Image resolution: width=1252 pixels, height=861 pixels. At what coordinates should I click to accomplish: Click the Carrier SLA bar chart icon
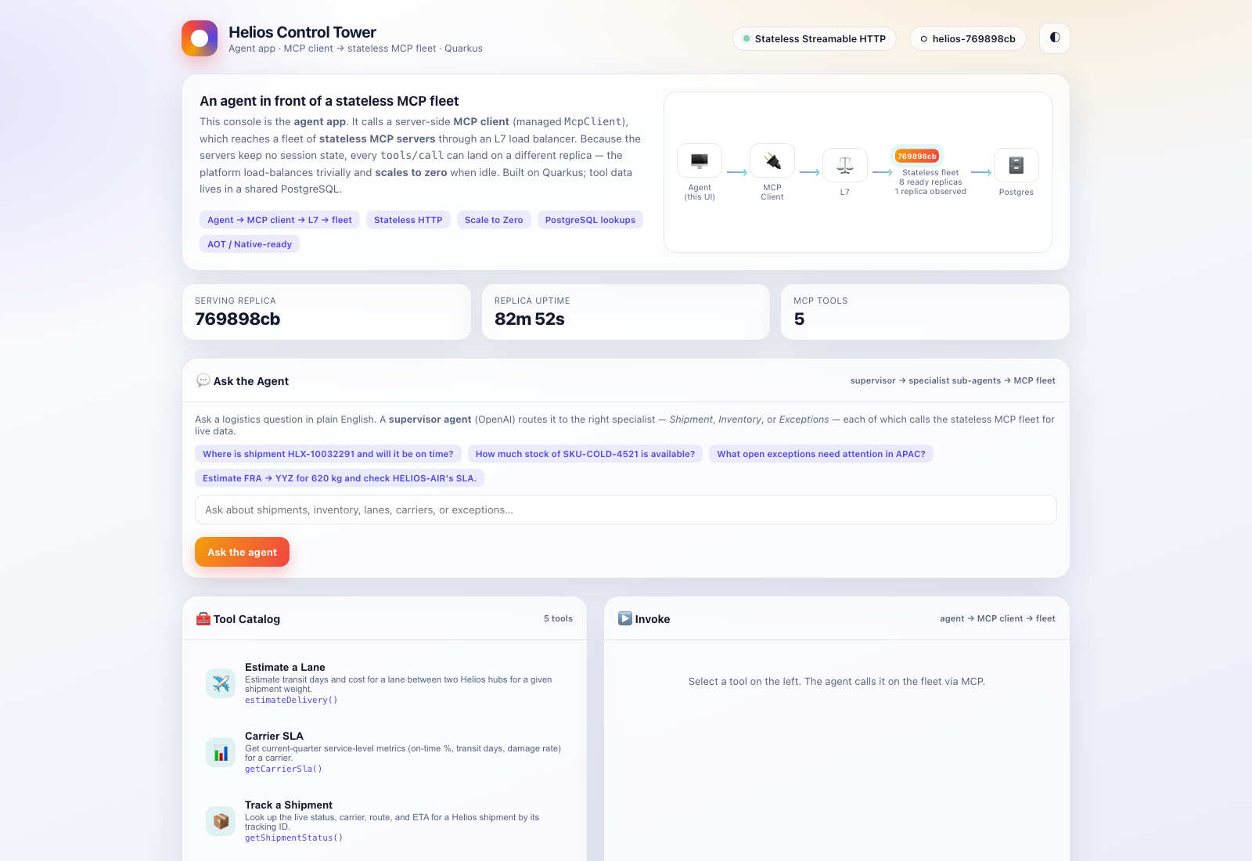click(x=221, y=752)
